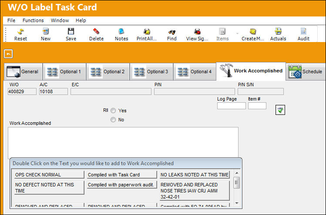Run the spell check icon button
The height and width of the screenshot is (215, 326).
coord(280,110)
